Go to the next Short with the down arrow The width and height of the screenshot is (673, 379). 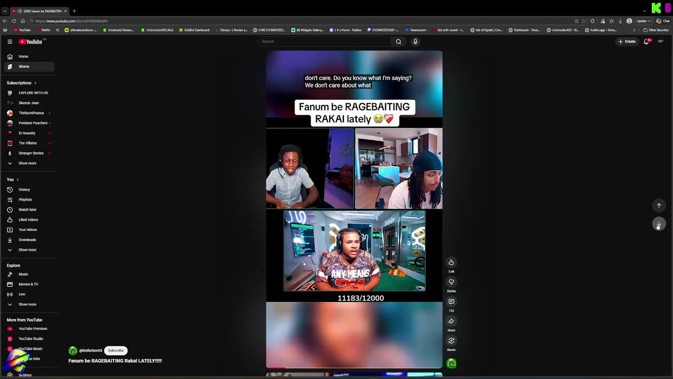coord(659,225)
